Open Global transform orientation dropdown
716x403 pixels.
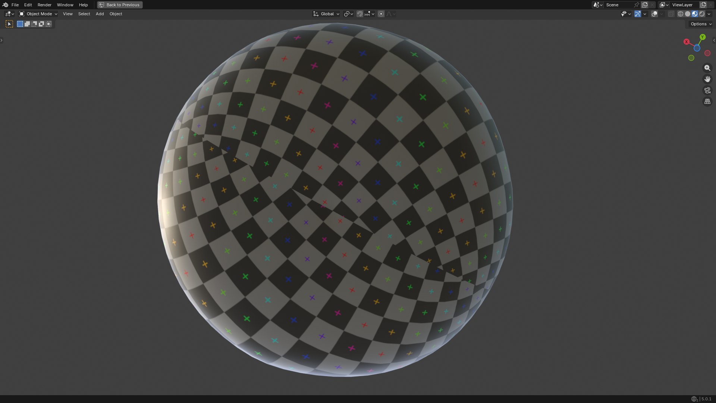pos(326,14)
